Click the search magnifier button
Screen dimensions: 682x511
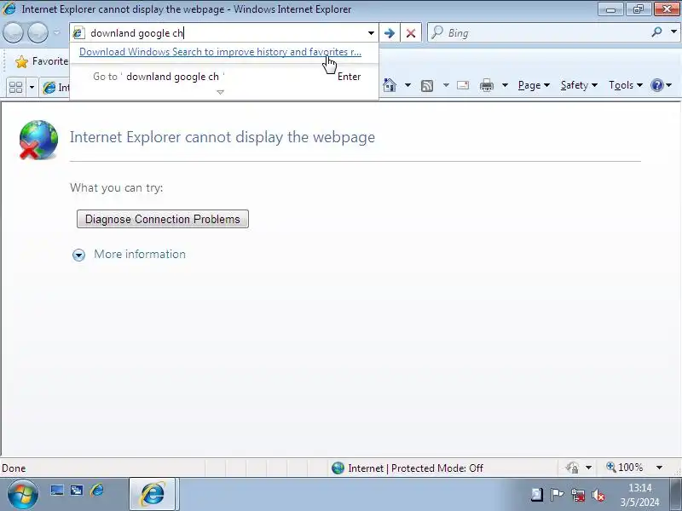pyautogui.click(x=656, y=32)
